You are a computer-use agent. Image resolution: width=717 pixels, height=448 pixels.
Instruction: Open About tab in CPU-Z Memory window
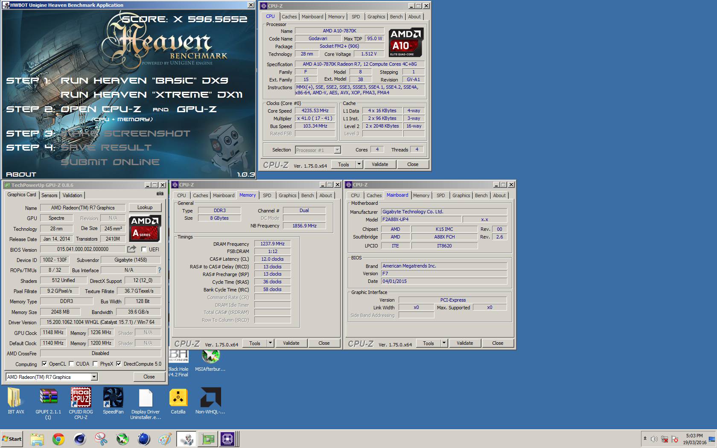pos(326,195)
